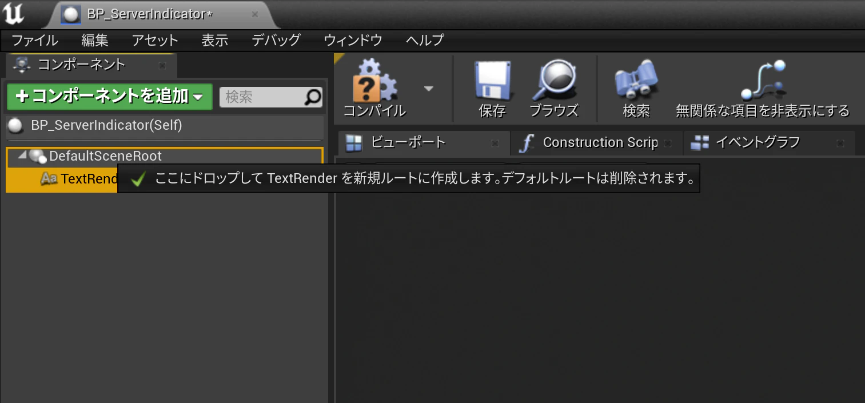865x403 pixels.
Task: Click the DefaultSceneRoot scene component icon
Action: pyautogui.click(x=38, y=156)
